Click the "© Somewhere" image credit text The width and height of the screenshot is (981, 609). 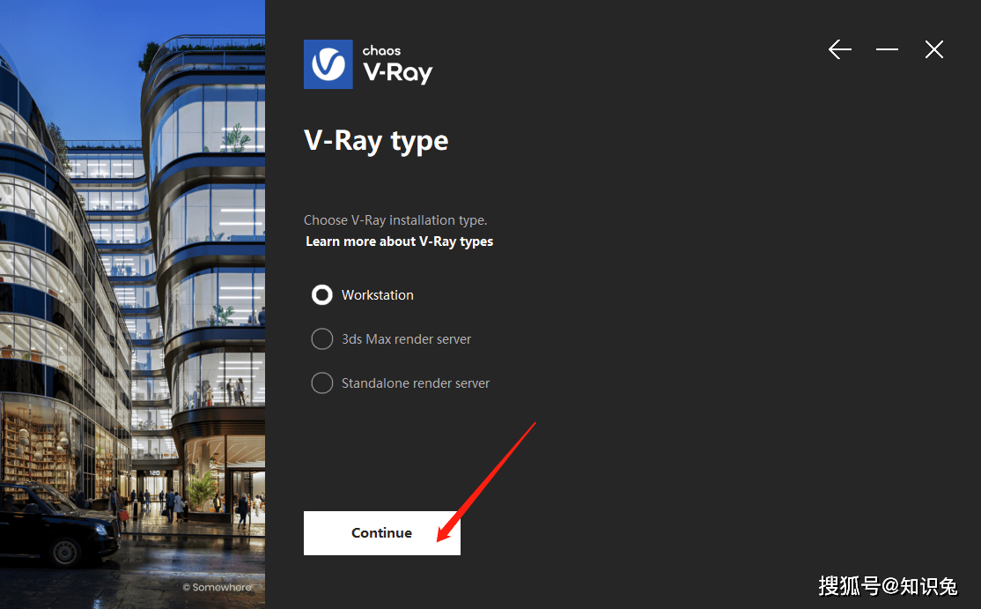(218, 587)
